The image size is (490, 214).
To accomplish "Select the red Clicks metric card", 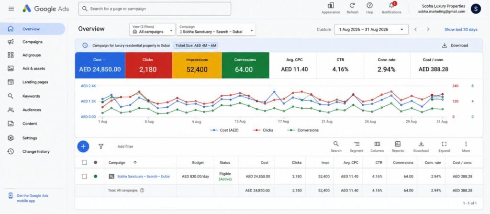I will [148, 65].
